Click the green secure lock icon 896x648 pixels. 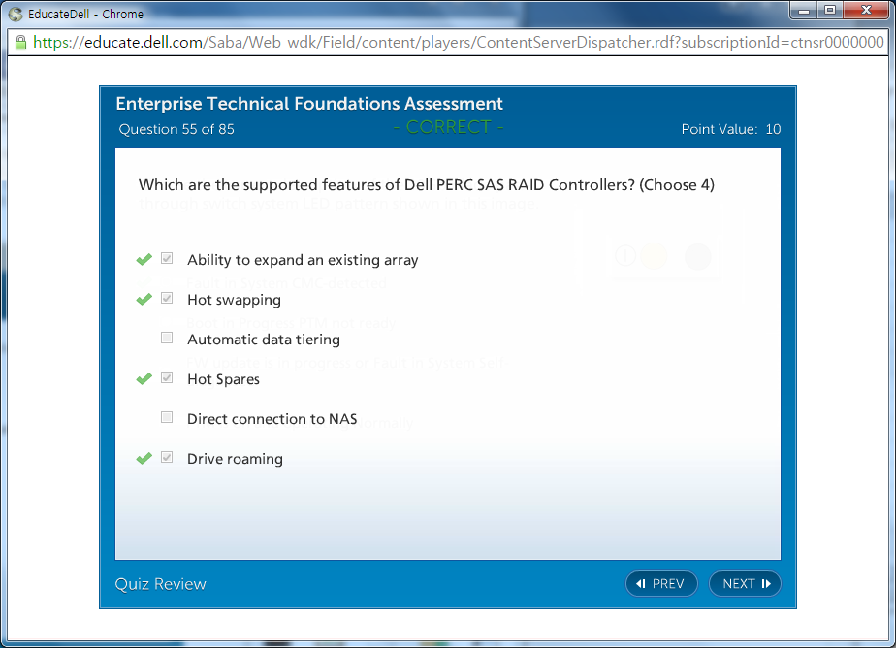(x=20, y=43)
